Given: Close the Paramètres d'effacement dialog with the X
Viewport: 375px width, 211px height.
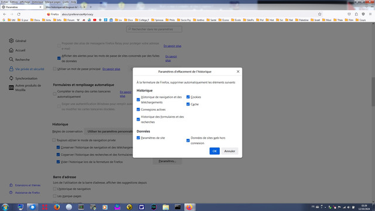Looking at the screenshot, I should click(x=238, y=72).
